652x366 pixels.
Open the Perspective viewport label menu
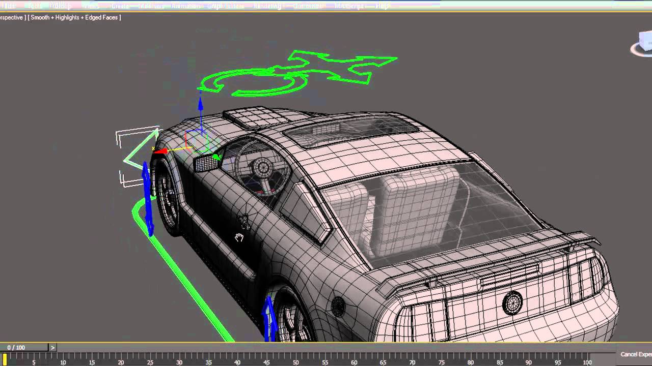pos(11,17)
